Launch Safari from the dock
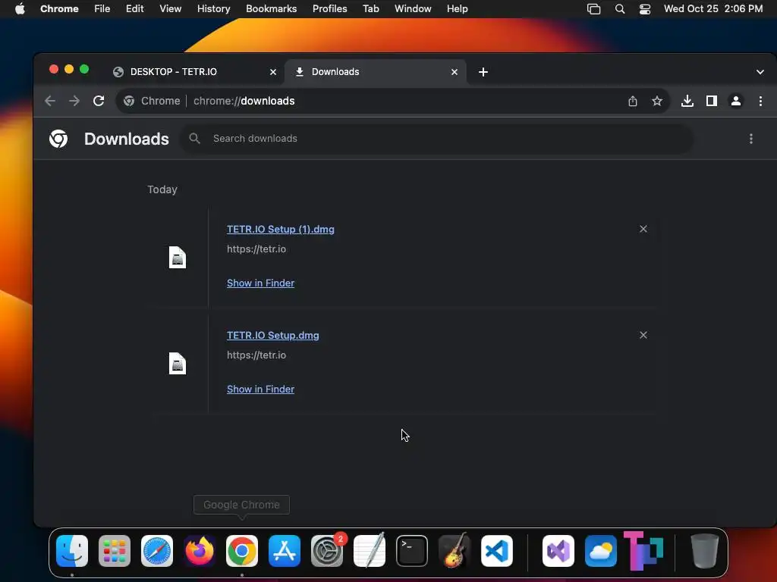This screenshot has height=582, width=777. pos(157,551)
